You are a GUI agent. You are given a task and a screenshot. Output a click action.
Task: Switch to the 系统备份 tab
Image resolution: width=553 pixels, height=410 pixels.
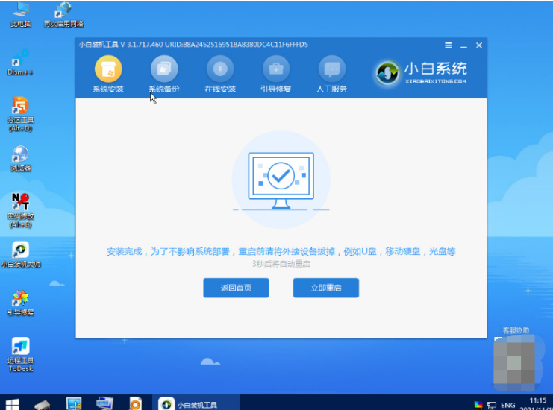pyautogui.click(x=164, y=70)
